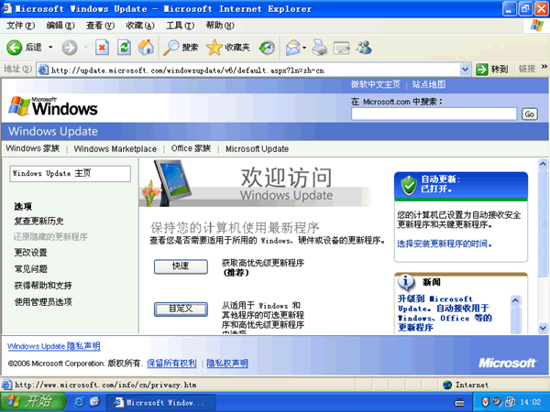Click the security shield tray icon

pos(485,402)
